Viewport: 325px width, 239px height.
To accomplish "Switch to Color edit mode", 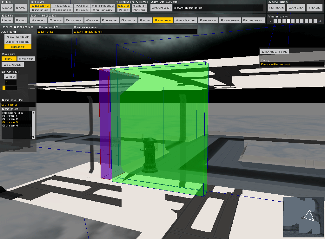I will [56, 20].
